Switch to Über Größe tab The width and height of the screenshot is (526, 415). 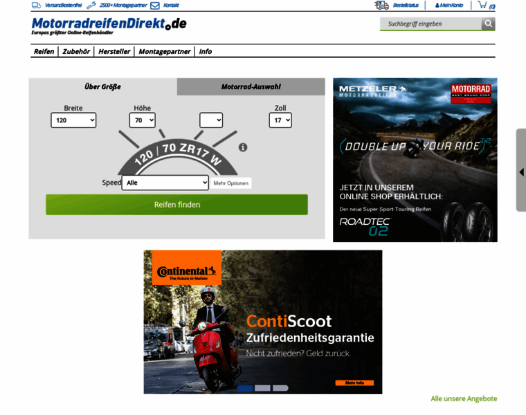102,87
